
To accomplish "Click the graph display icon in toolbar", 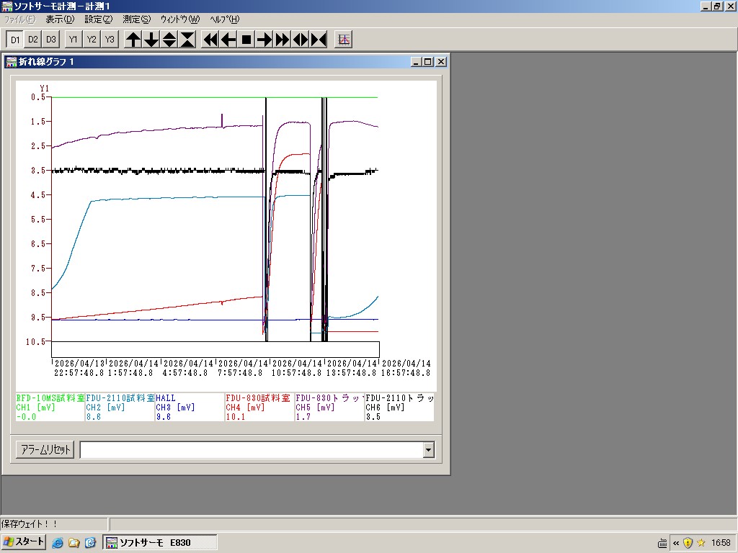I will [x=344, y=40].
